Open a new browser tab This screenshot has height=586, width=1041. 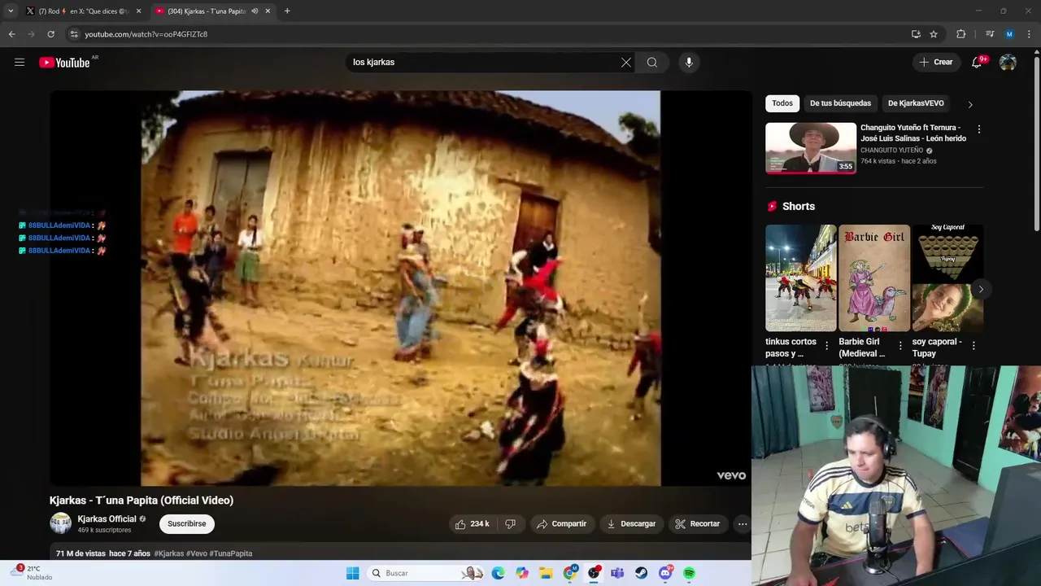click(x=287, y=11)
